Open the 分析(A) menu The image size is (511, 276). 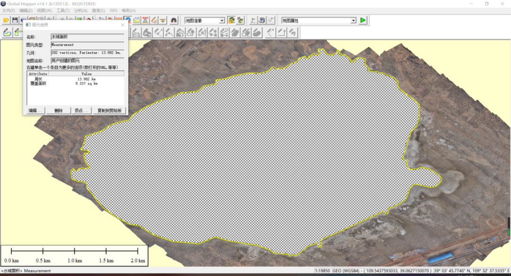pyautogui.click(x=80, y=10)
